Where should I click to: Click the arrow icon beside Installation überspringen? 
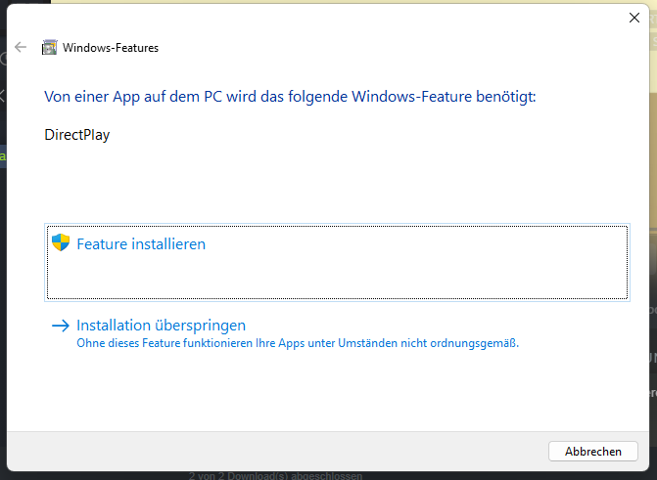[x=61, y=326]
